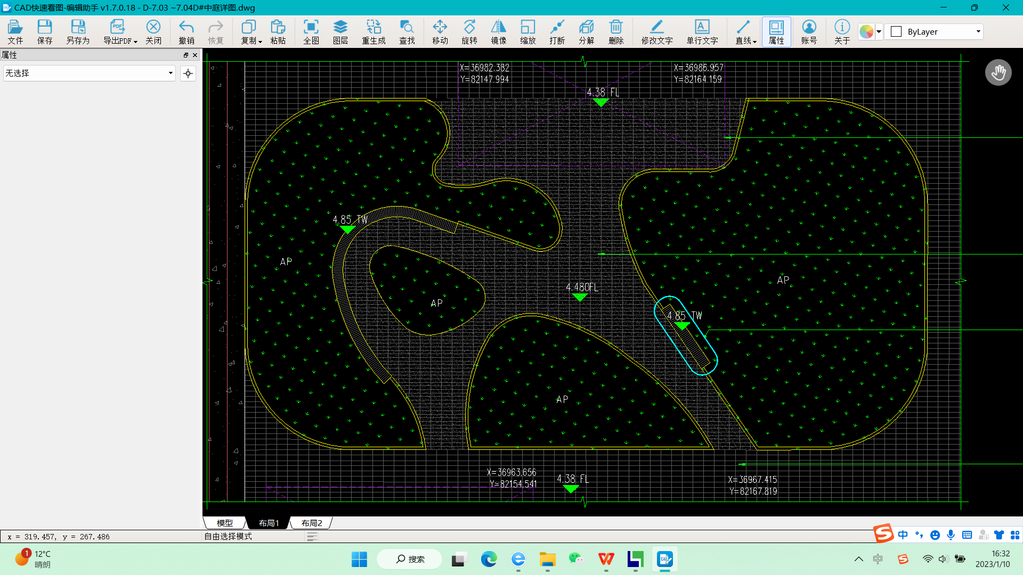Select the 打断 (Break) tool
1023x575 pixels.
point(557,31)
